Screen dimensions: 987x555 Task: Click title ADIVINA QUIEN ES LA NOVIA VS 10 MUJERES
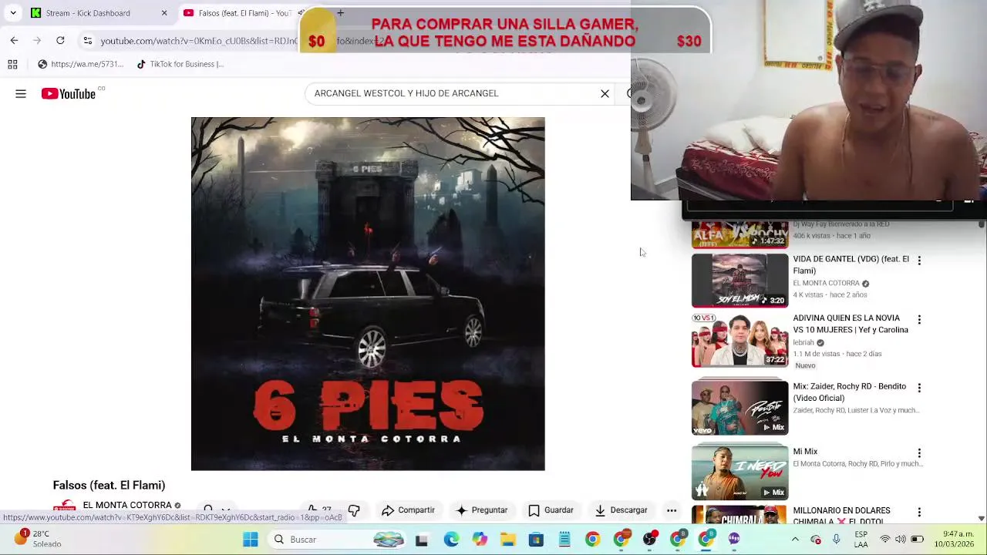[x=851, y=324]
